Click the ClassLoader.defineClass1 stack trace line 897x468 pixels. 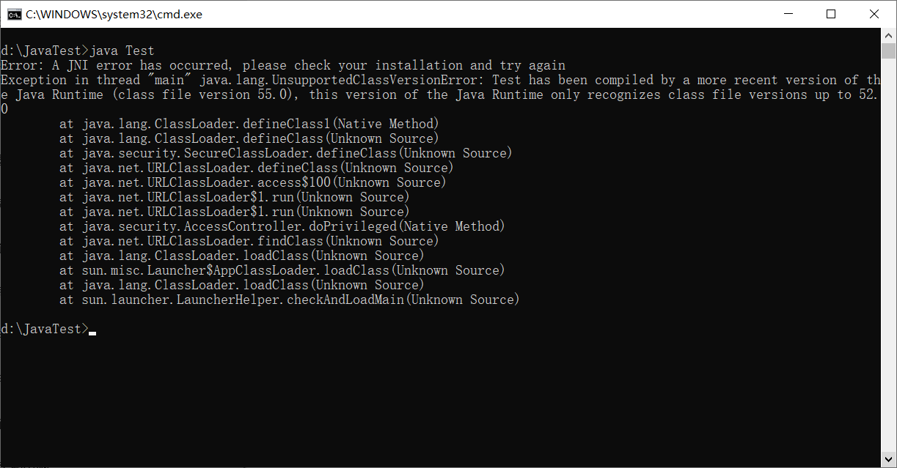click(249, 123)
